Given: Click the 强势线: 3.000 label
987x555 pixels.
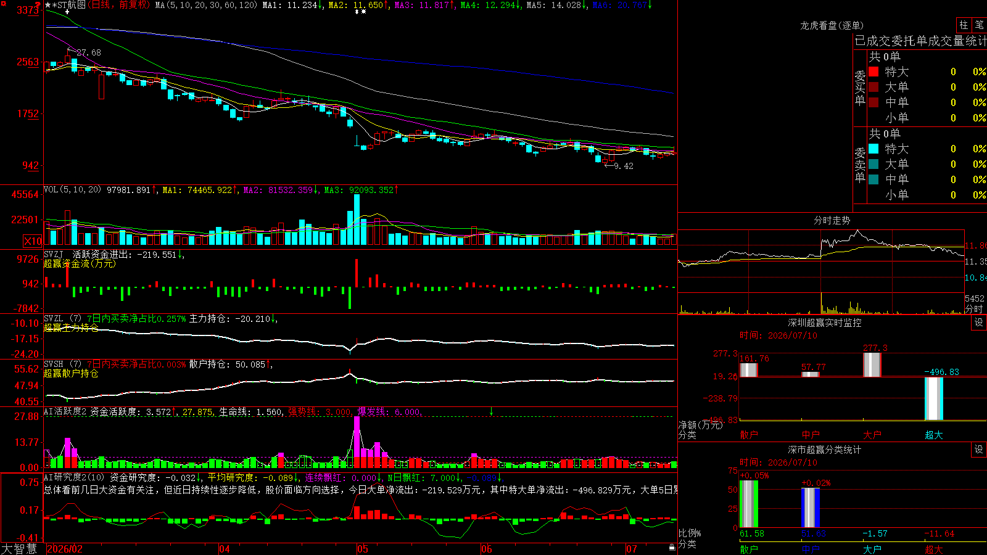Looking at the screenshot, I should [x=319, y=412].
